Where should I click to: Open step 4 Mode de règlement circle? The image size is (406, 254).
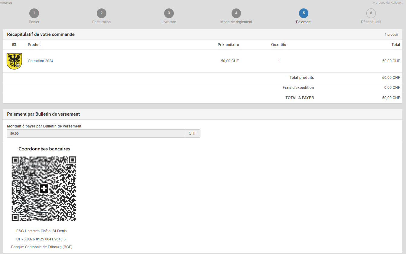tap(236, 13)
